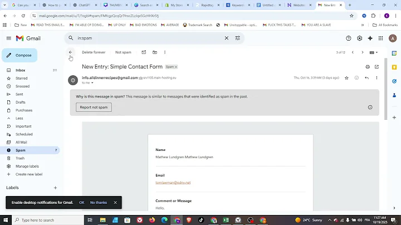
Task: Open the More options toolbar menu
Action: point(165,52)
